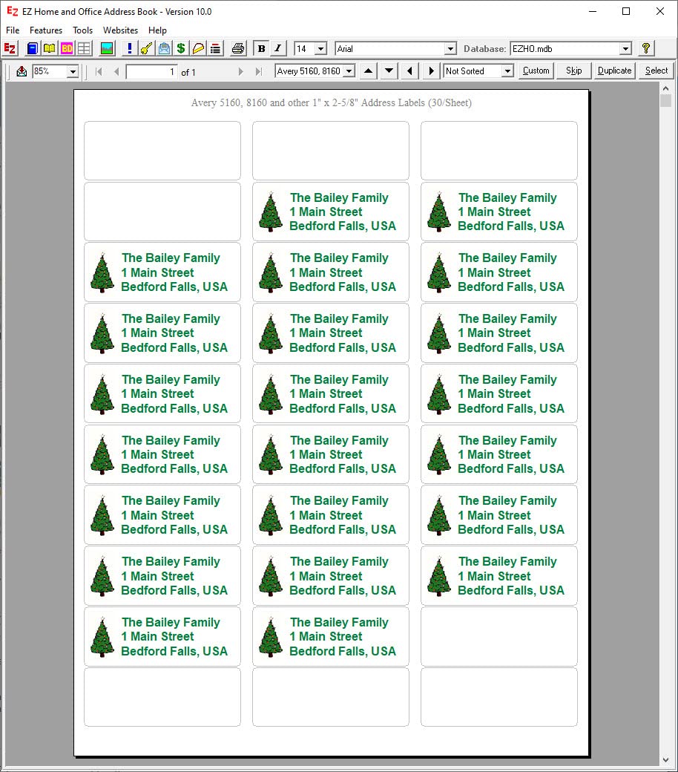This screenshot has height=772, width=678.
Task: Open the blue address book icon
Action: pyautogui.click(x=33, y=48)
